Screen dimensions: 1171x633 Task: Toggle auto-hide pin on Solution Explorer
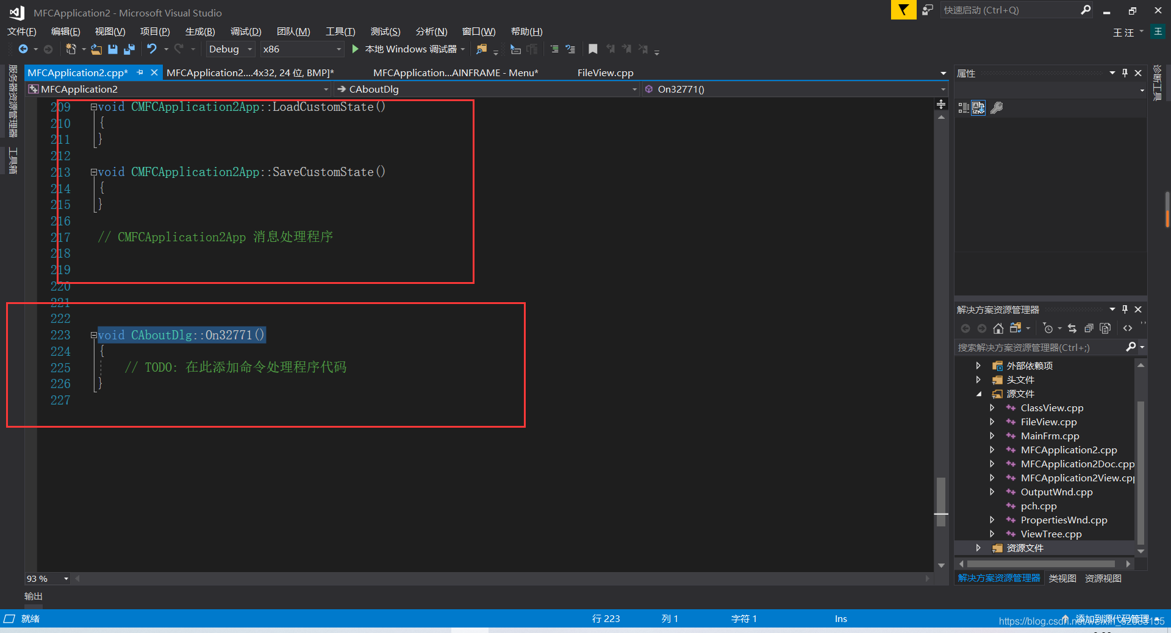pos(1125,309)
